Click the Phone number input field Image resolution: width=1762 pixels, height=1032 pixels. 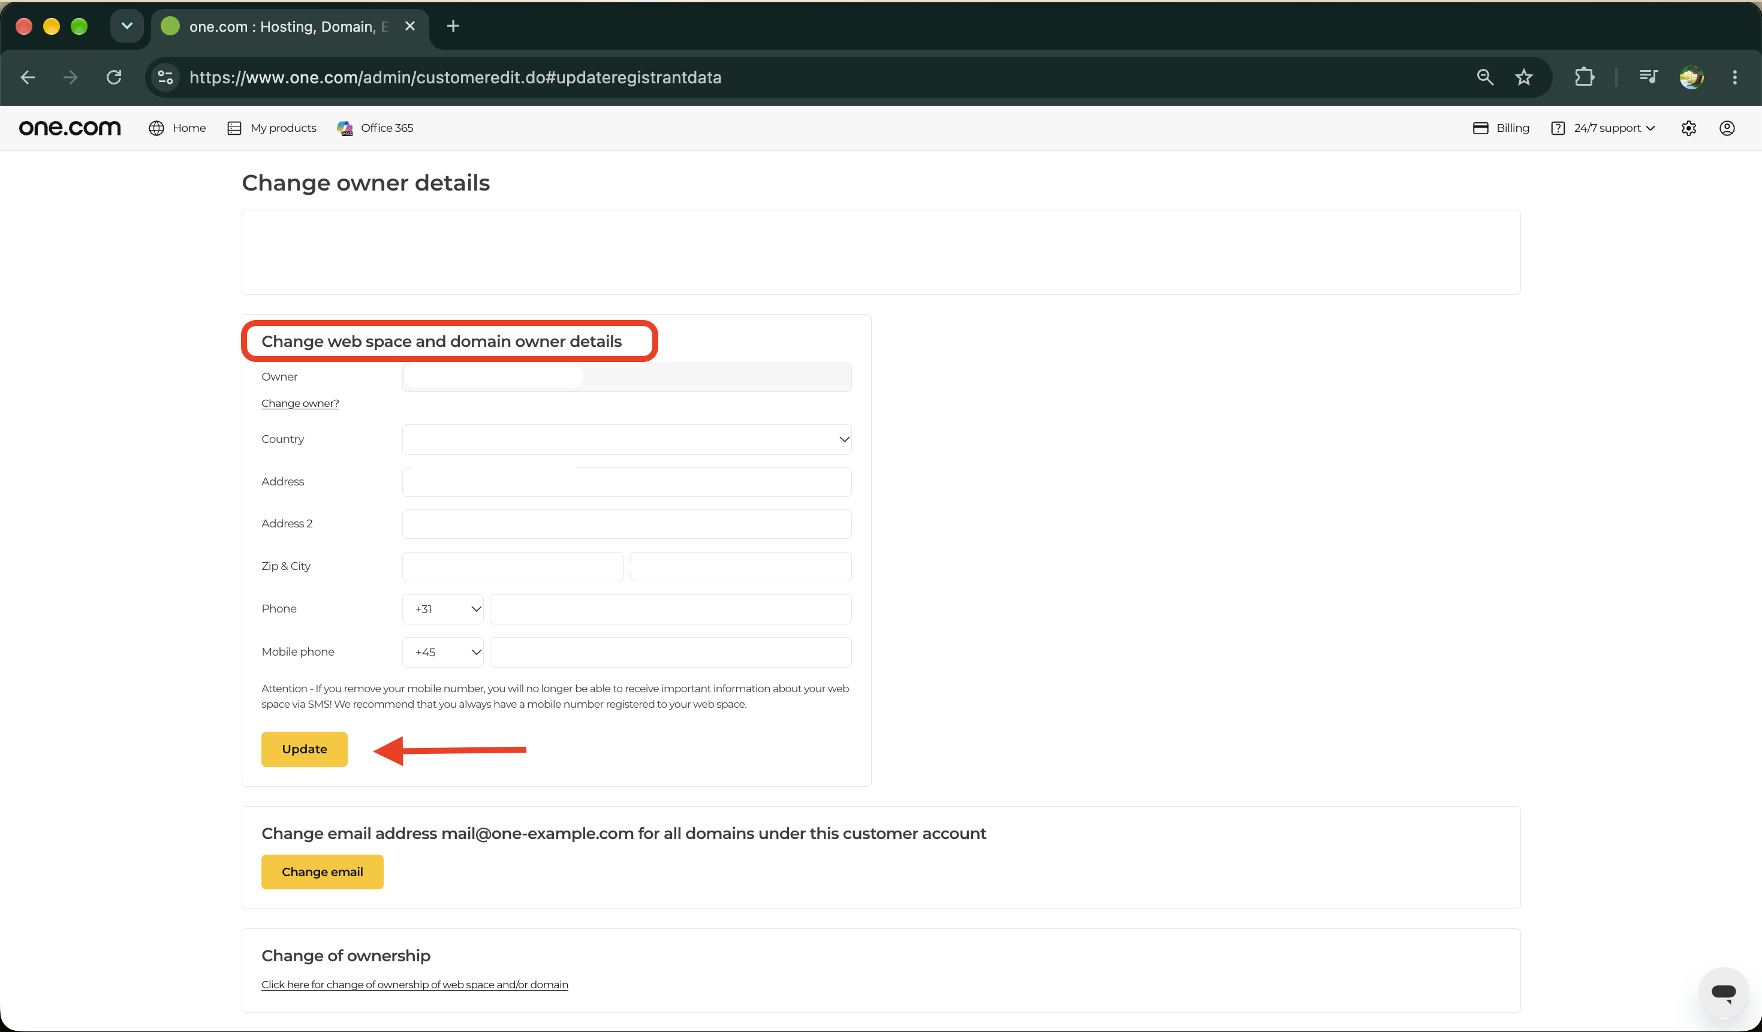(x=670, y=609)
